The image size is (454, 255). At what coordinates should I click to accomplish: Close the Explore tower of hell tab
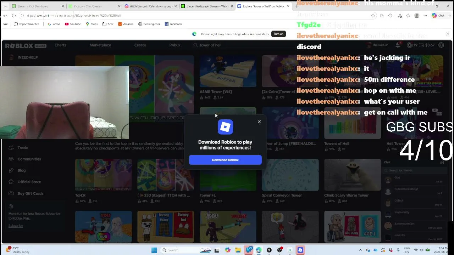(x=288, y=6)
